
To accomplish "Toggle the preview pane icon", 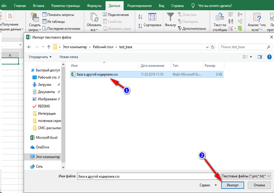I will click(x=260, y=57).
